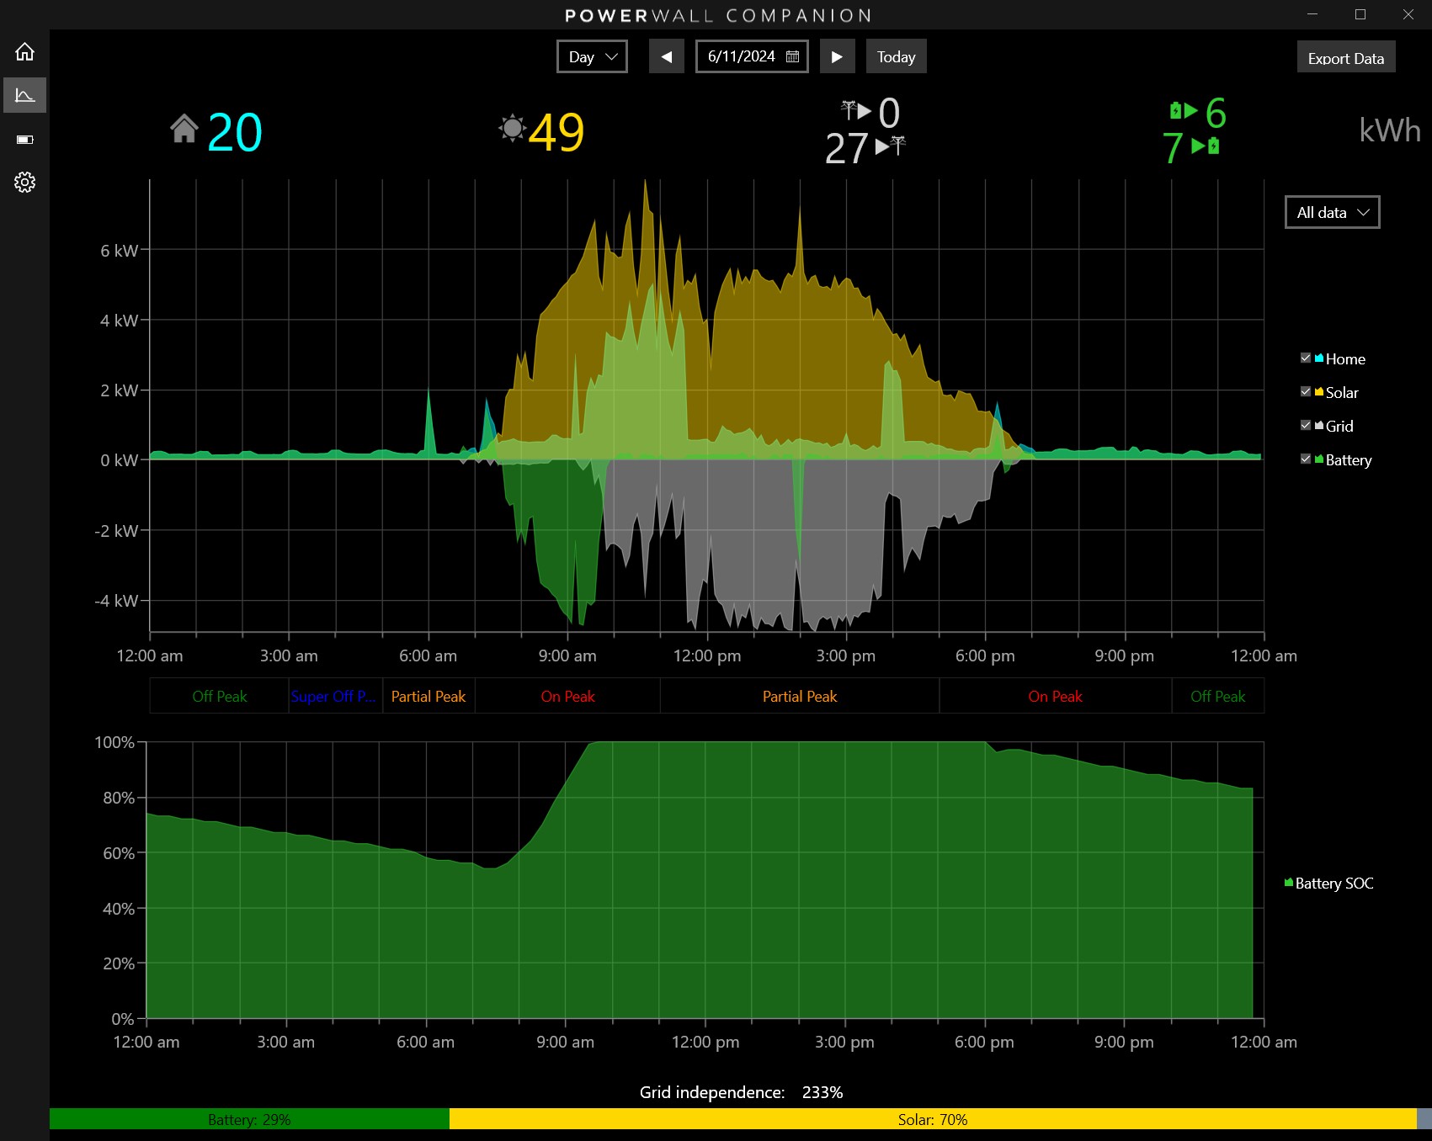Toggle the Solar series checkbox
This screenshot has height=1141, width=1432.
click(x=1306, y=392)
